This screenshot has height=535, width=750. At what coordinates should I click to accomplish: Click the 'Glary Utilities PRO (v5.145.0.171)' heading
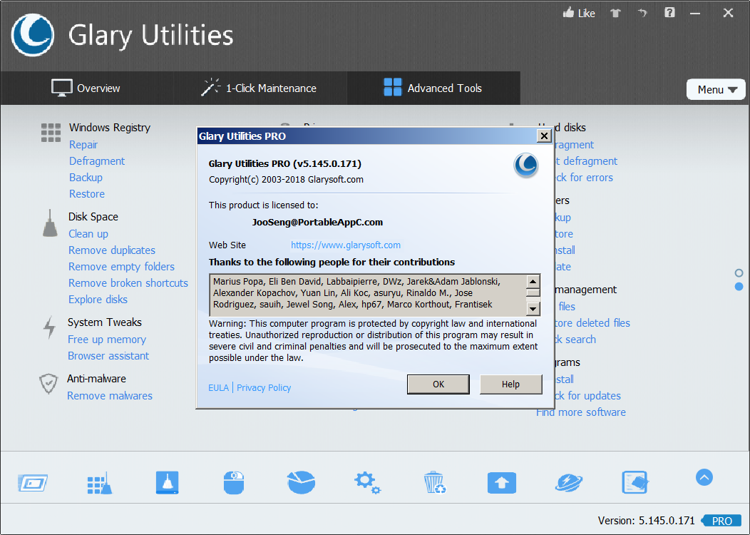(285, 163)
